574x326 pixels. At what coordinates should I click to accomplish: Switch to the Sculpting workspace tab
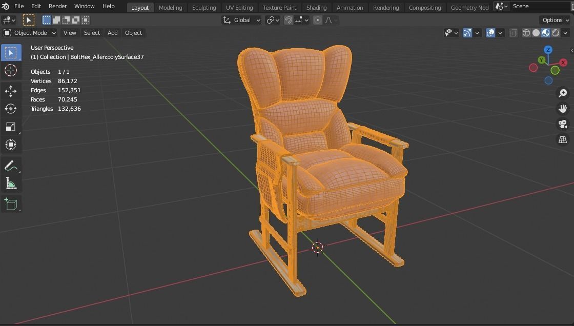point(204,7)
